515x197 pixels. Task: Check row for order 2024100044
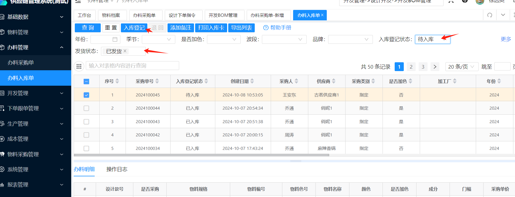(86, 108)
